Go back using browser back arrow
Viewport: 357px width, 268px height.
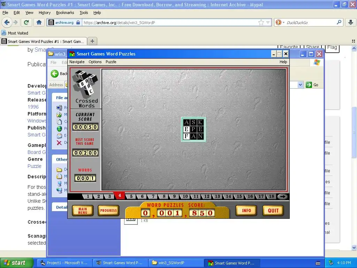click(7, 22)
